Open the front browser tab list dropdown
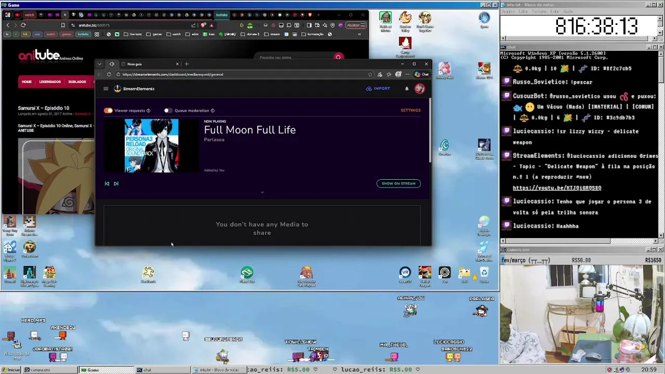Screen dimensions: 665x374 (x=99, y=64)
